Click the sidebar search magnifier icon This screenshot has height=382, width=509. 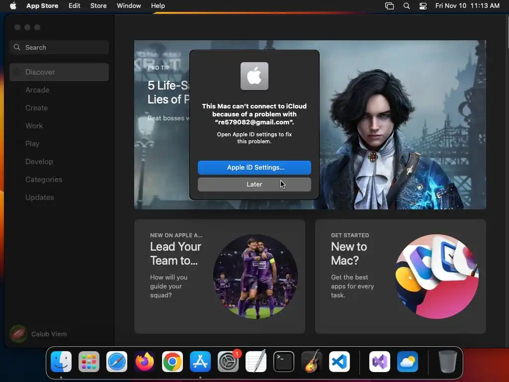(x=17, y=47)
